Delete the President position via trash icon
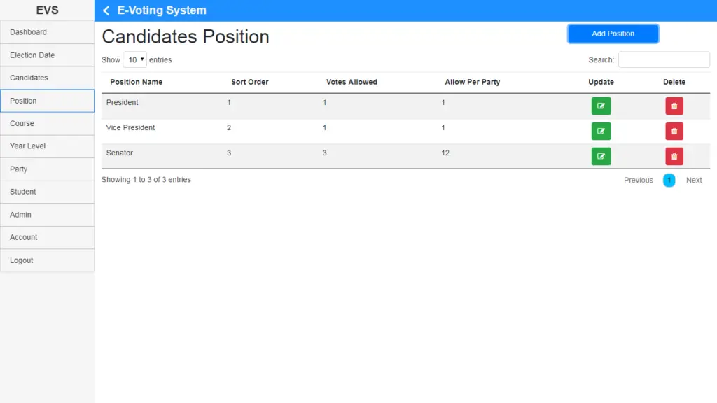This screenshot has height=403, width=717. 674,106
